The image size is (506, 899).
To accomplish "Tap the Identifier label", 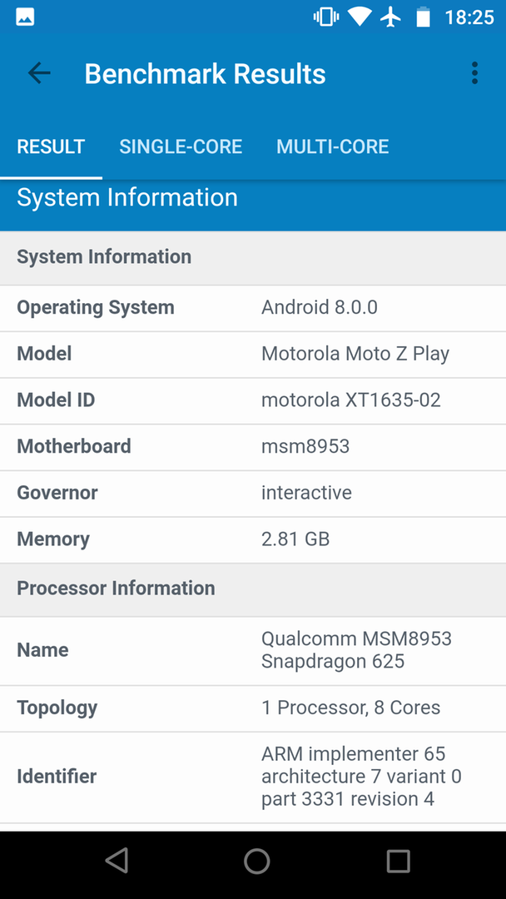I will click(57, 777).
